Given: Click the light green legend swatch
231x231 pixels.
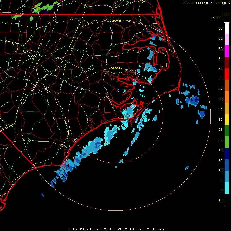Looking at the screenshot, I should pyautogui.click(x=227, y=142).
